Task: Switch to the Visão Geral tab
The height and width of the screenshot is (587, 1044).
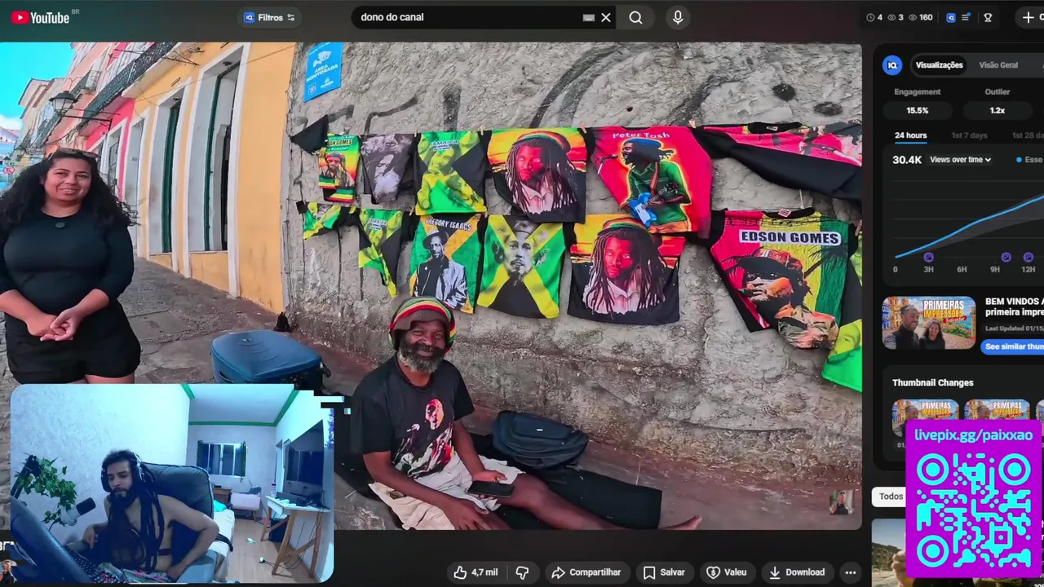Action: coord(998,65)
